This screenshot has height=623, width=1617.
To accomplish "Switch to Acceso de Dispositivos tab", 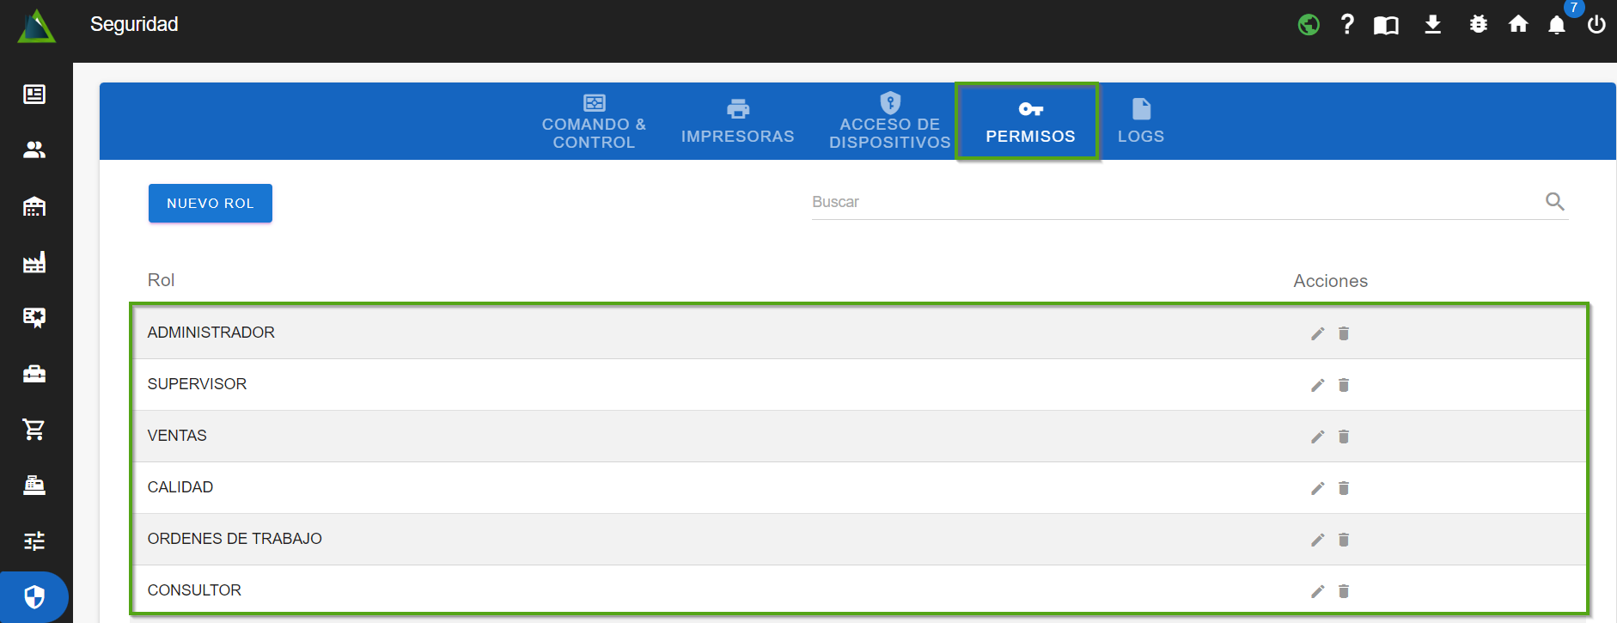I will click(889, 121).
